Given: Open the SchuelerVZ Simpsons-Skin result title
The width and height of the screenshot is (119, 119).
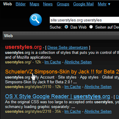Looking at the screenshot, I should [x=62, y=72].
